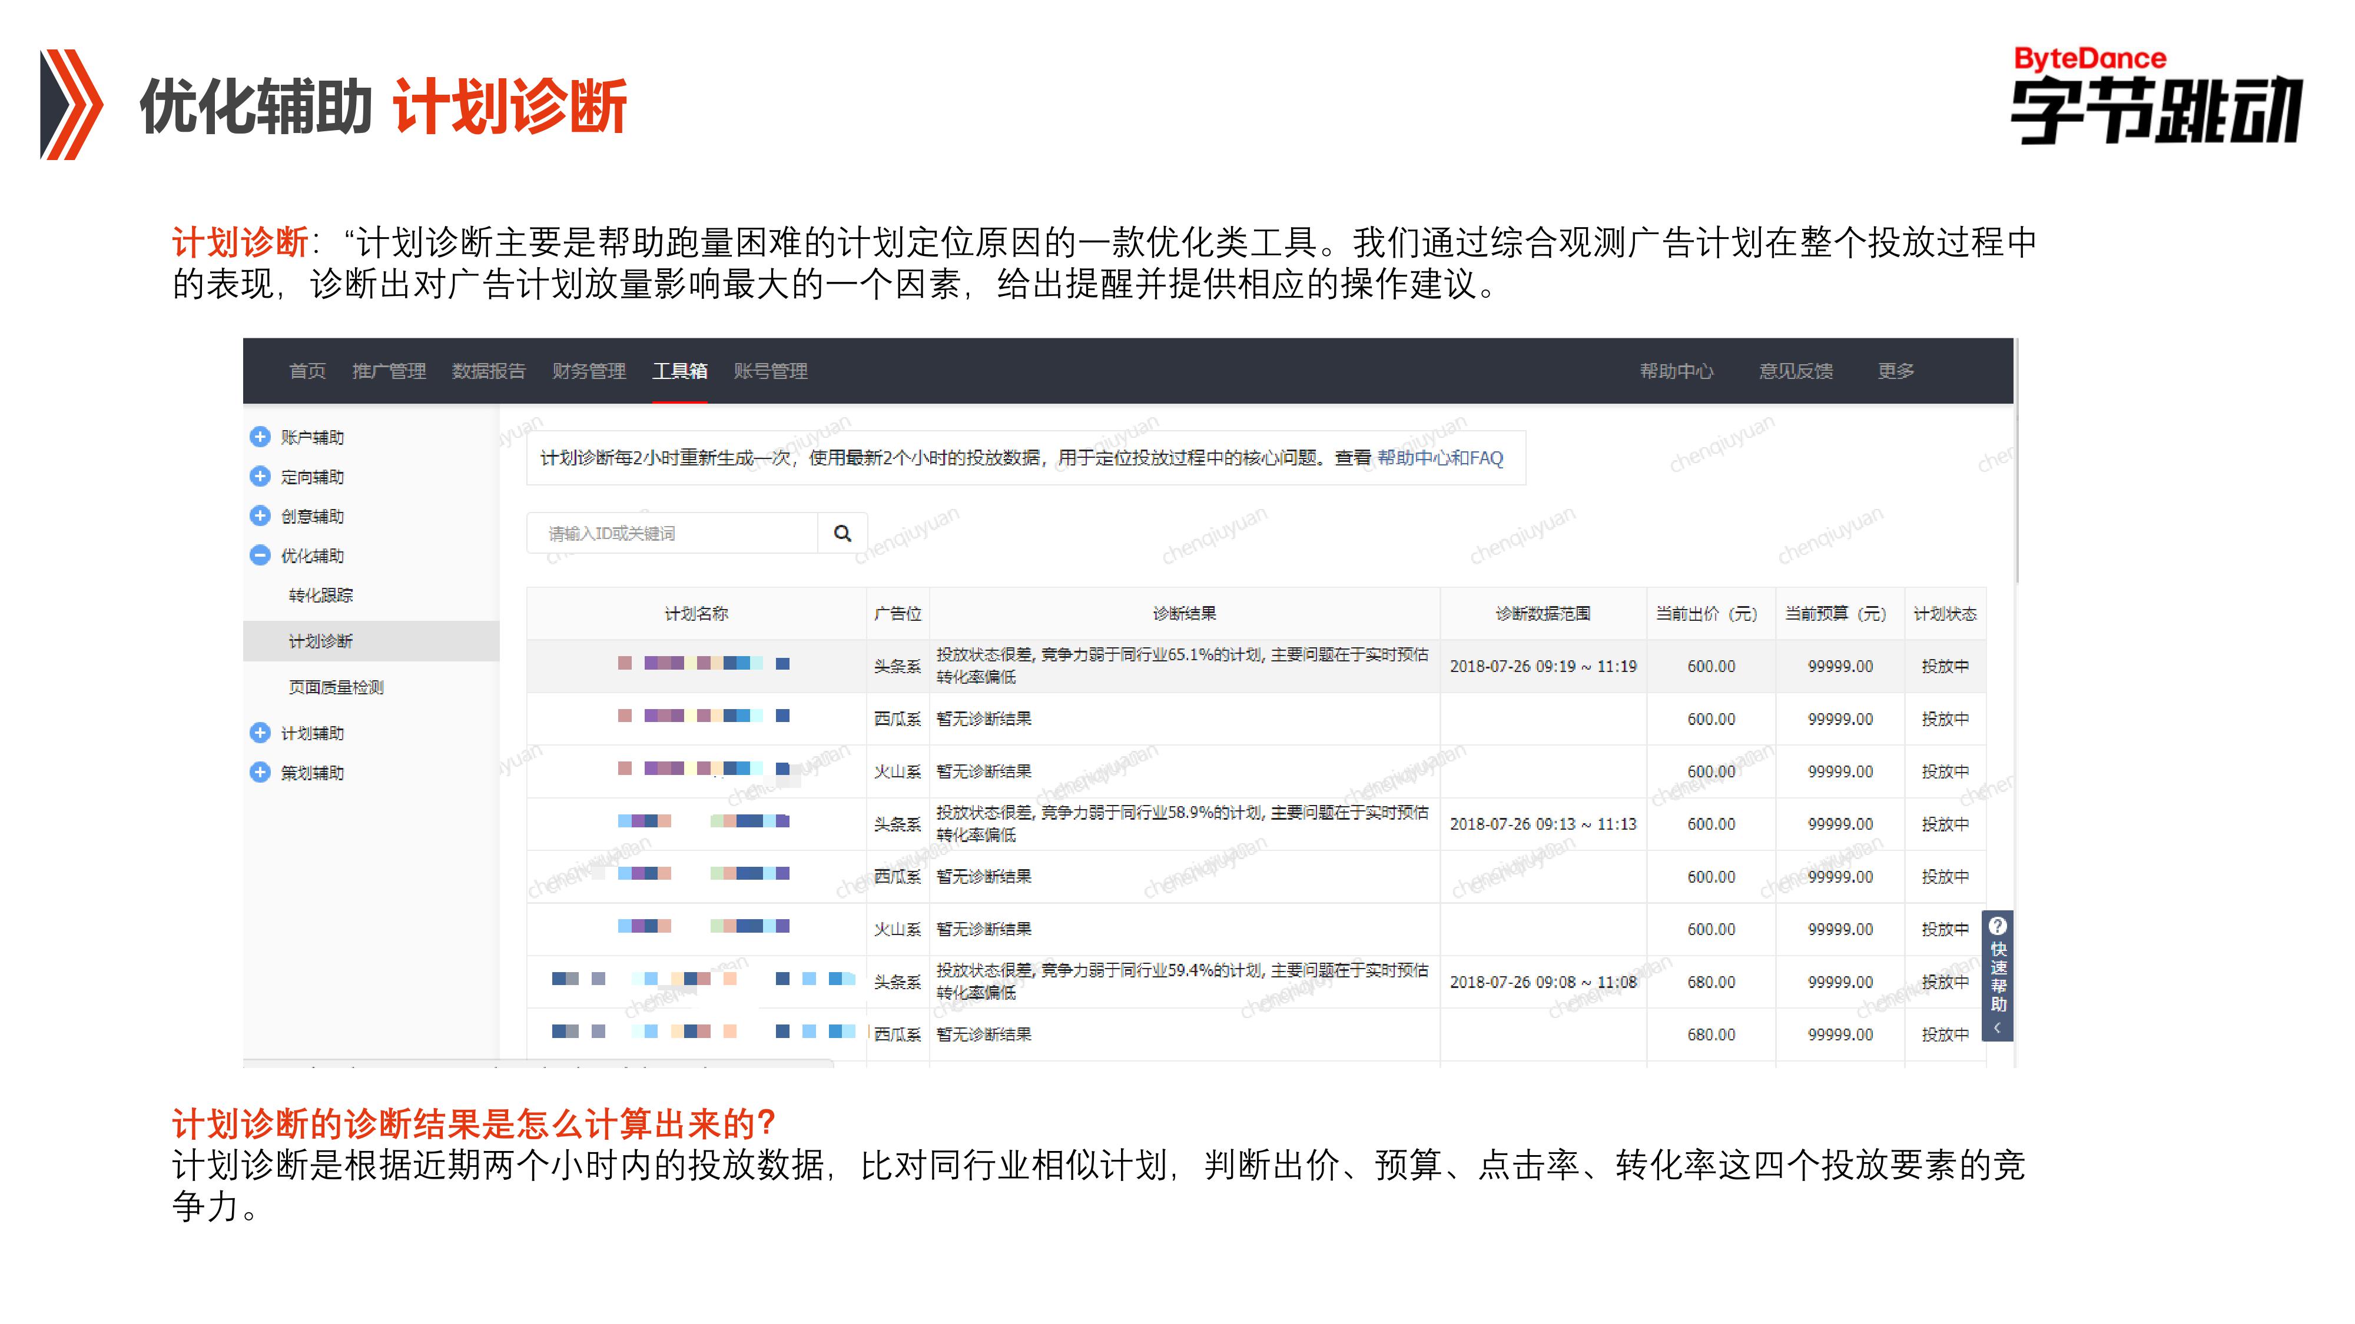This screenshot has height=1324, width=2355.
Task: Expand 创意辅助 plus icon
Action: (x=261, y=515)
